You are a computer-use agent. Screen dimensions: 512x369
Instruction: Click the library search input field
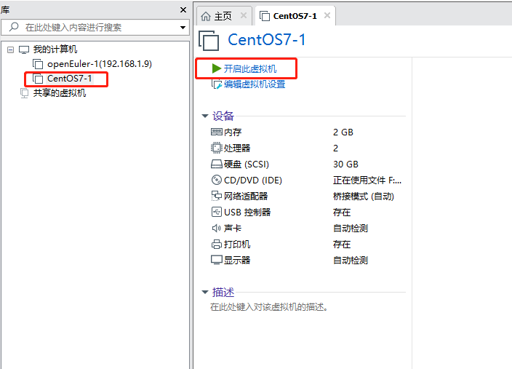(x=95, y=28)
